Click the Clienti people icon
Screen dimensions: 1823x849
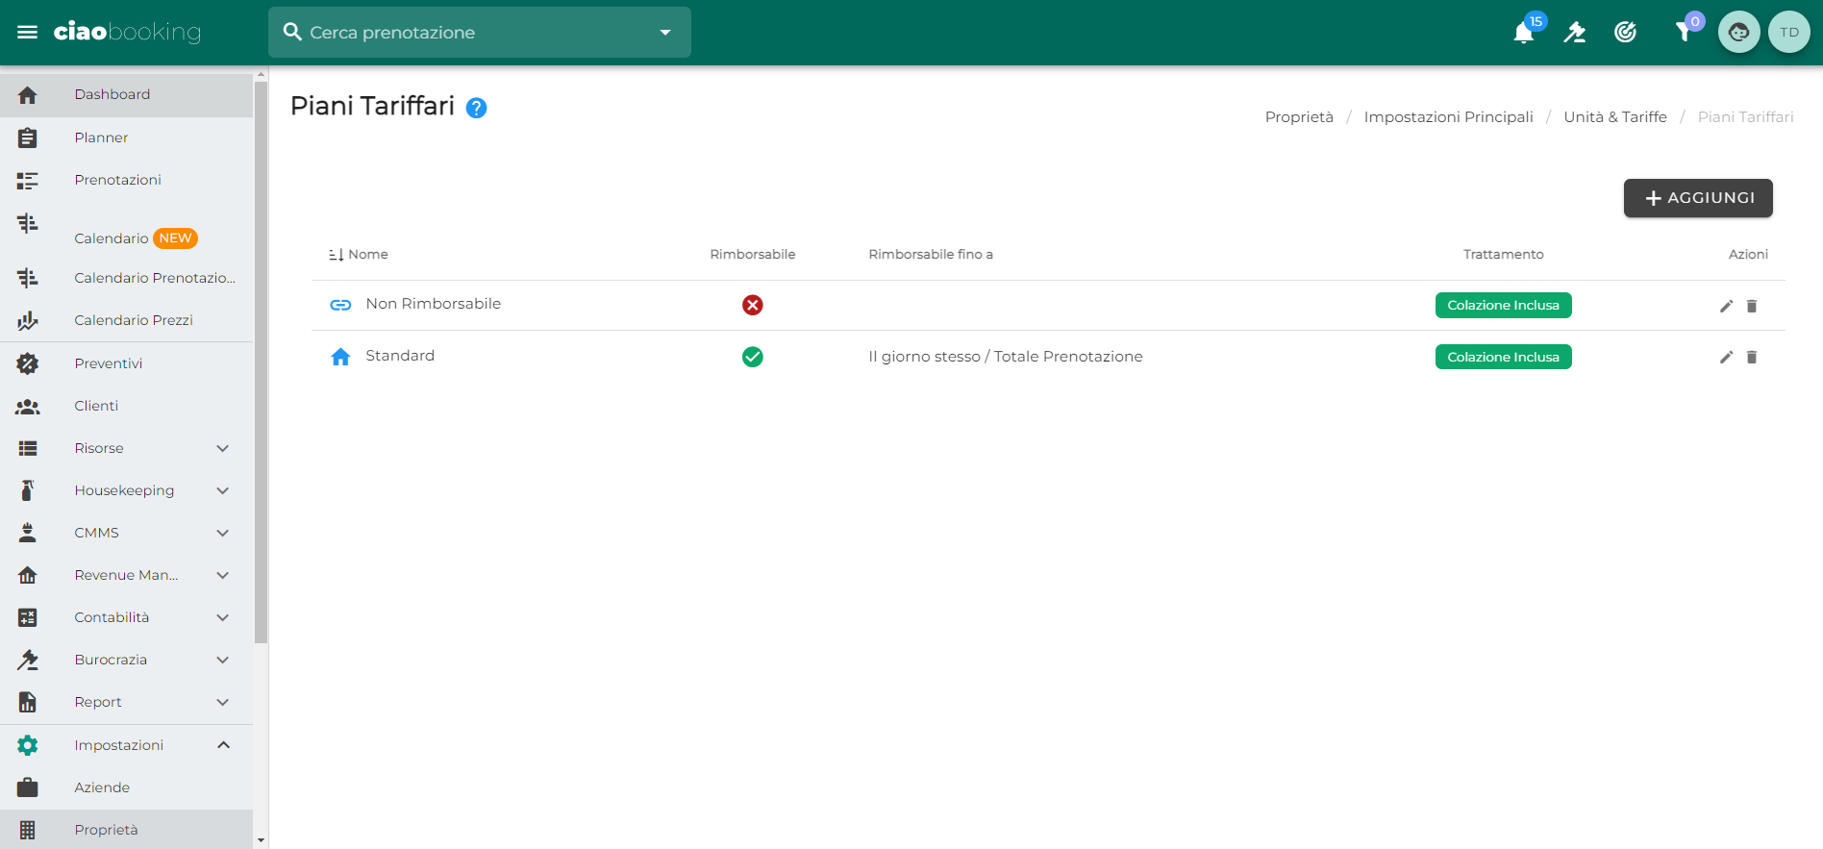(x=28, y=407)
